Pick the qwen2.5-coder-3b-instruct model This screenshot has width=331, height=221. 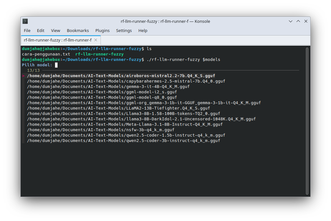point(123,140)
